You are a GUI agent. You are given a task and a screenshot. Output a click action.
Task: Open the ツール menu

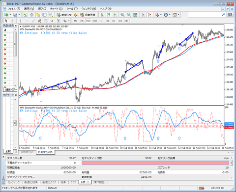[72, 9]
